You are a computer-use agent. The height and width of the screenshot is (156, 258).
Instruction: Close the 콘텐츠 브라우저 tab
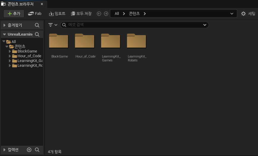click(x=42, y=4)
